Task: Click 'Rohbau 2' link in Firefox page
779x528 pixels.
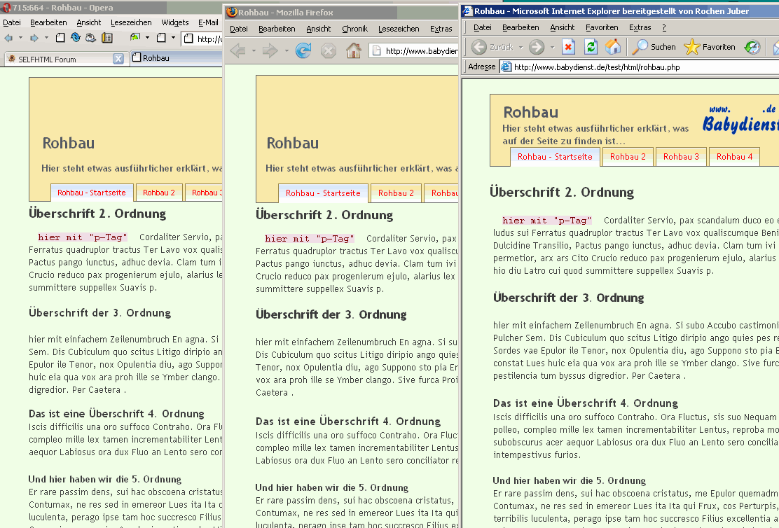Action: (x=396, y=193)
